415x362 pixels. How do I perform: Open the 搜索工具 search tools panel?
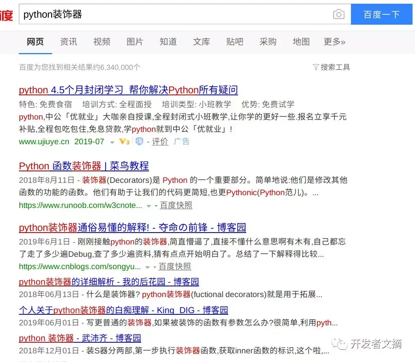(332, 67)
